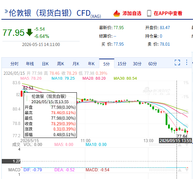Select the 5分 interval tab
The image size is (193, 179).
[107, 64]
